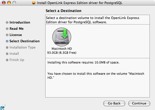Click the Select a Destination heading
Screen dimensions: 155x110
tap(63, 11)
